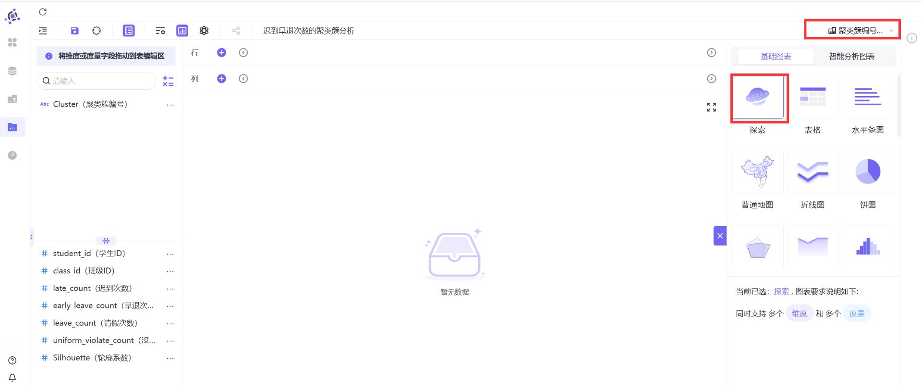The height and width of the screenshot is (389, 922).
Task: Choose the area chart type
Action: tap(813, 246)
